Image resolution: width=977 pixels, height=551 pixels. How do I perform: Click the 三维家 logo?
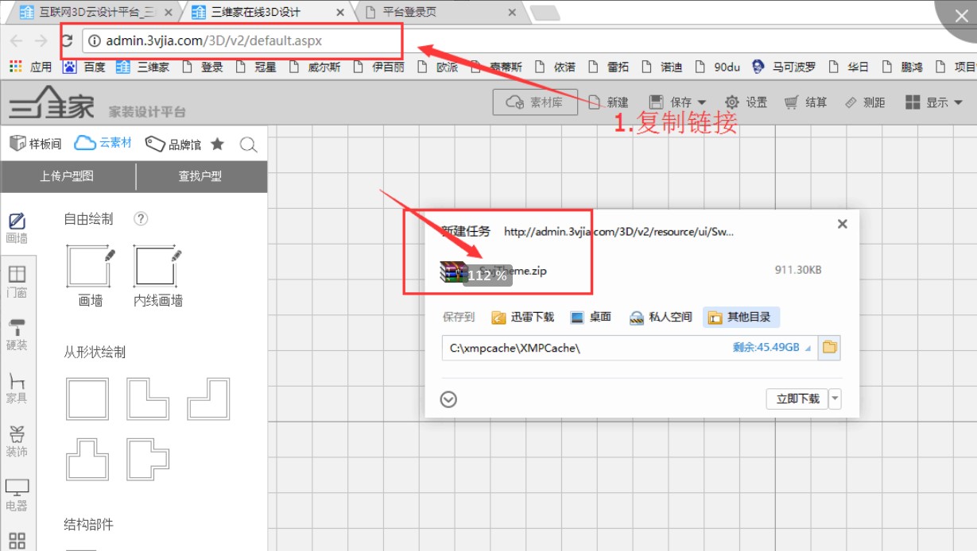pyautogui.click(x=52, y=102)
